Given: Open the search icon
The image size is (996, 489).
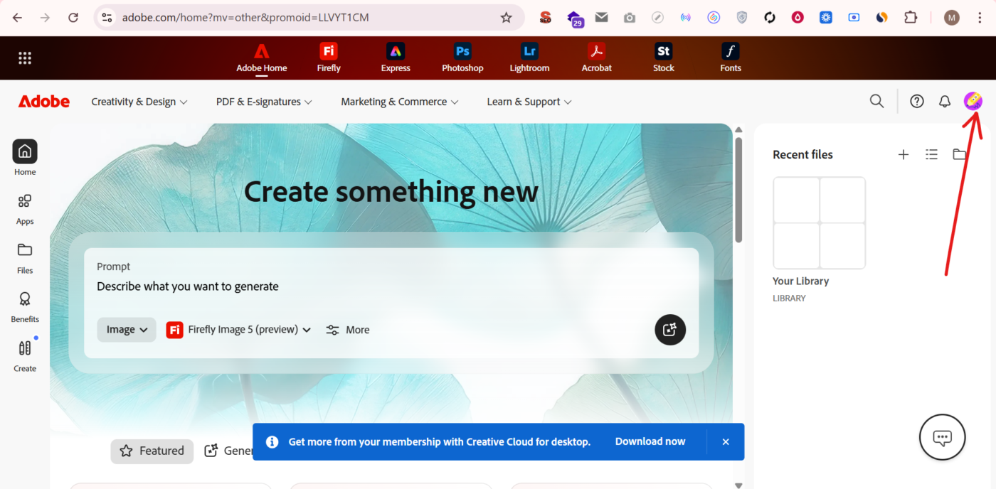Looking at the screenshot, I should pos(876,101).
